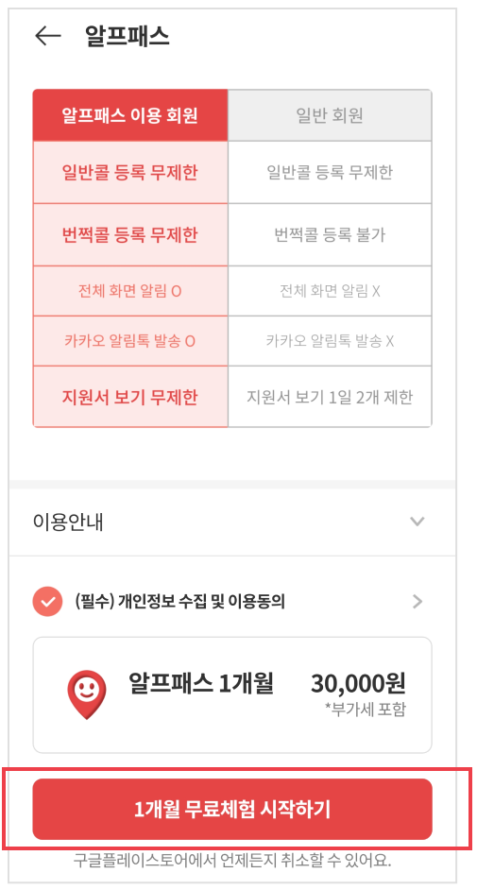
Task: Tap the red smiley location pin icon
Action: pyautogui.click(x=87, y=694)
